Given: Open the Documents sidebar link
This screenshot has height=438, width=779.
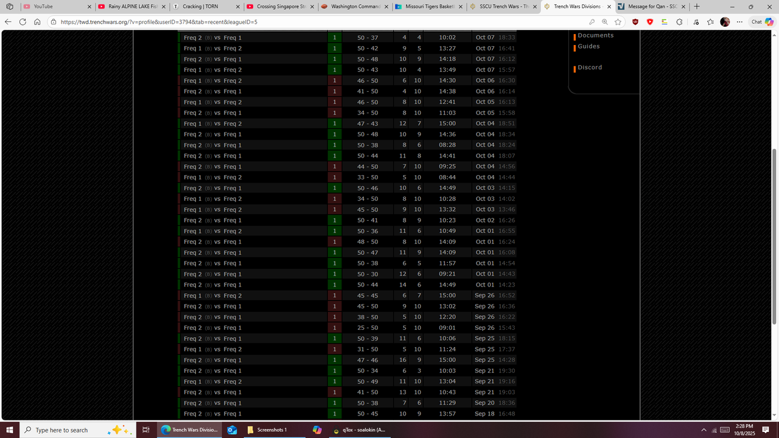Looking at the screenshot, I should tap(596, 35).
